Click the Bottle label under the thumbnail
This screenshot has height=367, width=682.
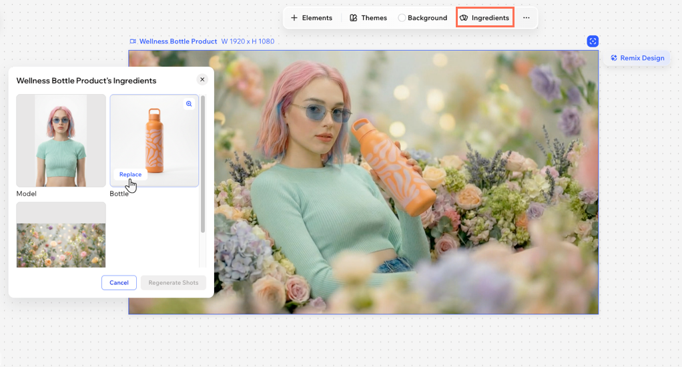[x=119, y=194]
